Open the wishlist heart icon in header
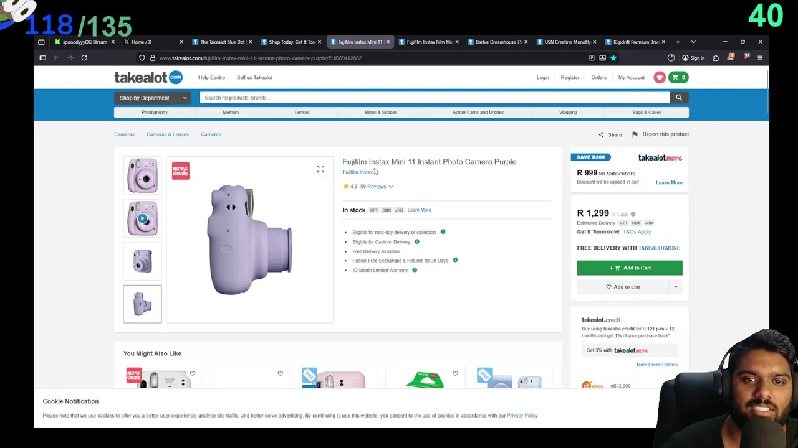The image size is (798, 448). click(659, 77)
